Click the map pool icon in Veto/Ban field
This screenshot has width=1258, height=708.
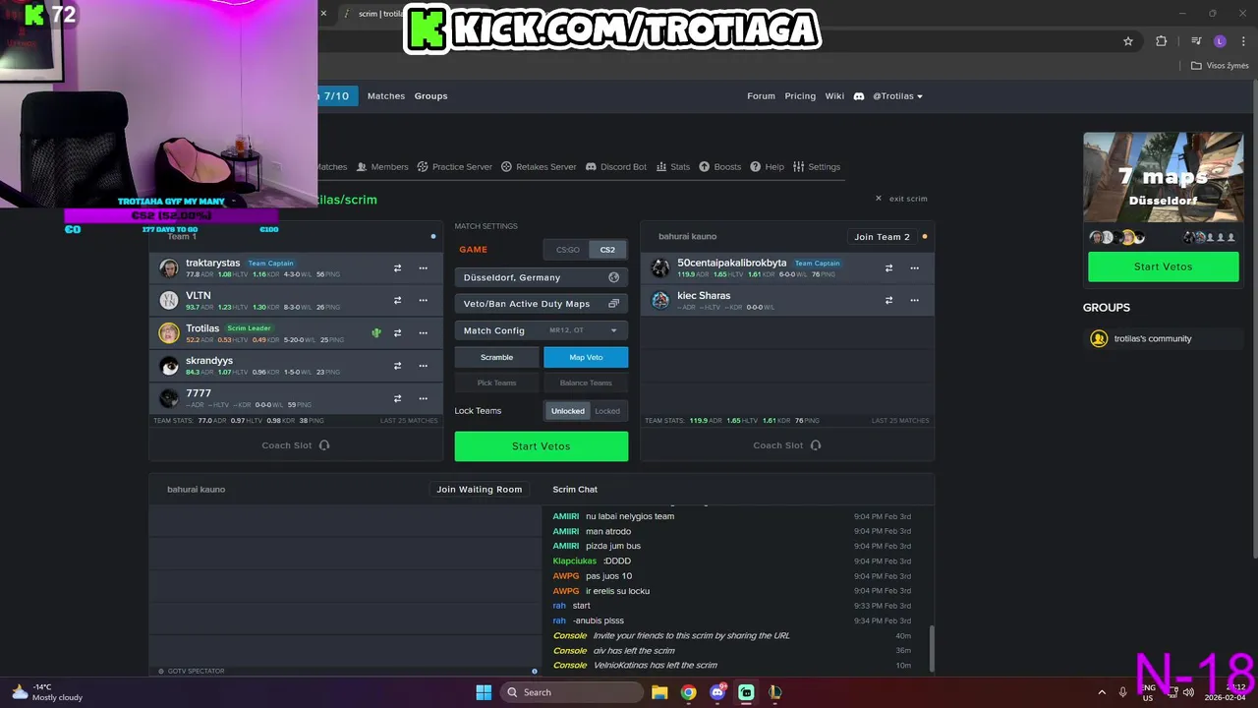click(613, 304)
